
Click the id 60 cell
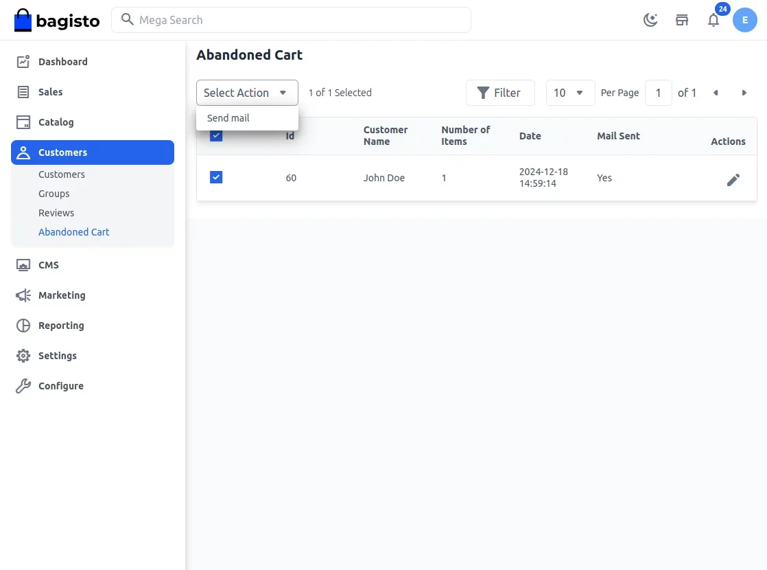pyautogui.click(x=291, y=178)
